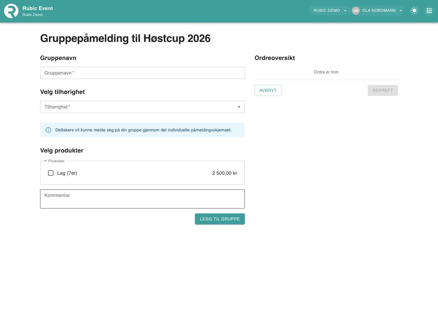Collapse the Produkter section chevron
This screenshot has width=438, height=330.
click(x=46, y=161)
